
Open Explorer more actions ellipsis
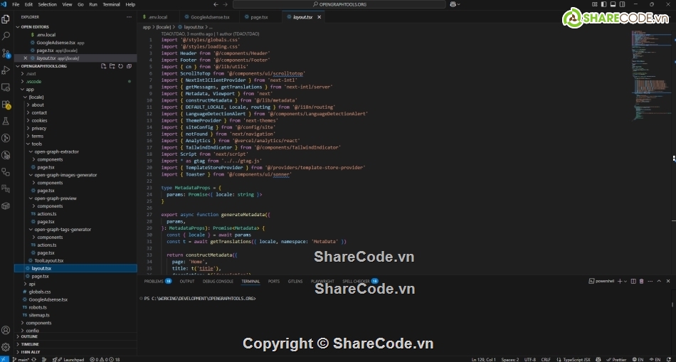pyautogui.click(x=129, y=17)
